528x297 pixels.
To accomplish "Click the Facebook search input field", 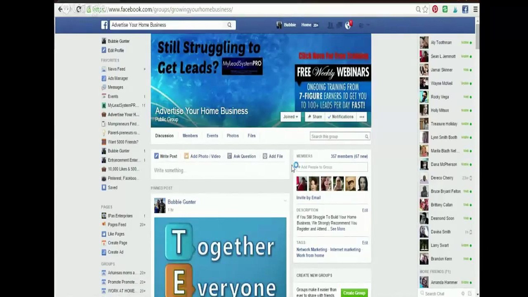I will click(x=168, y=25).
